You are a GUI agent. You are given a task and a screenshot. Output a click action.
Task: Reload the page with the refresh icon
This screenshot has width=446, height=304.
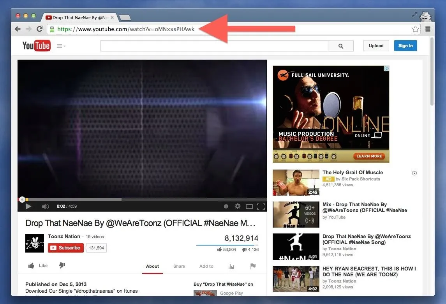pos(39,29)
